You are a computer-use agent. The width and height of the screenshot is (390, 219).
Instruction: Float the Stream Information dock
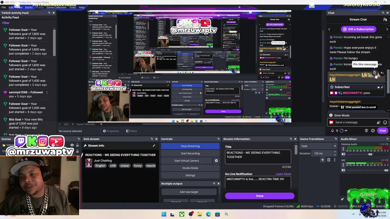[291, 139]
